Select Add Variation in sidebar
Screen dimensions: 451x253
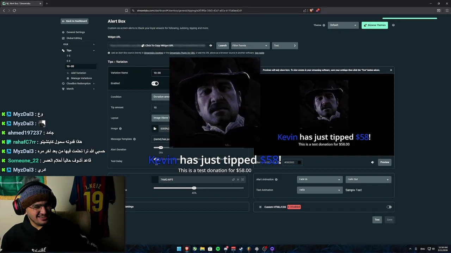tap(79, 73)
